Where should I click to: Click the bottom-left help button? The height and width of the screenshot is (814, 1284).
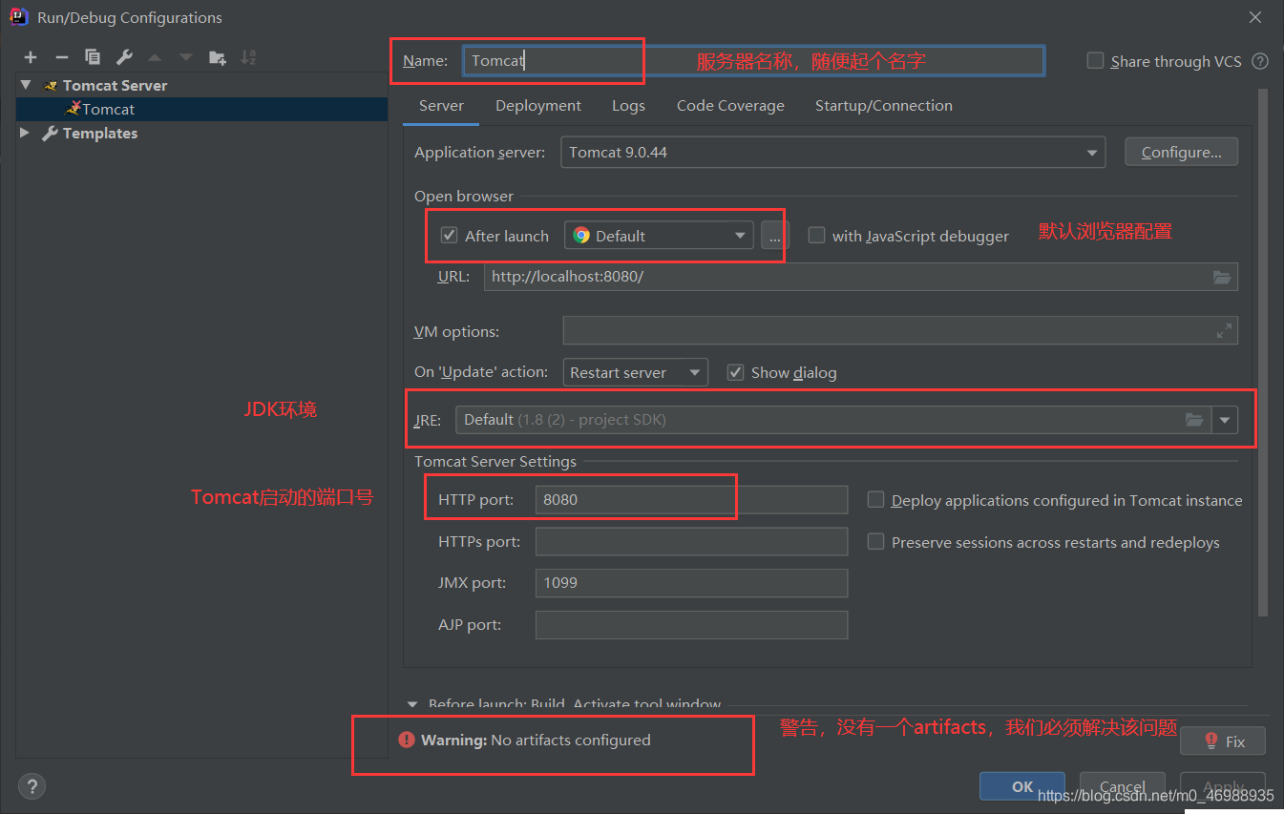tap(31, 786)
